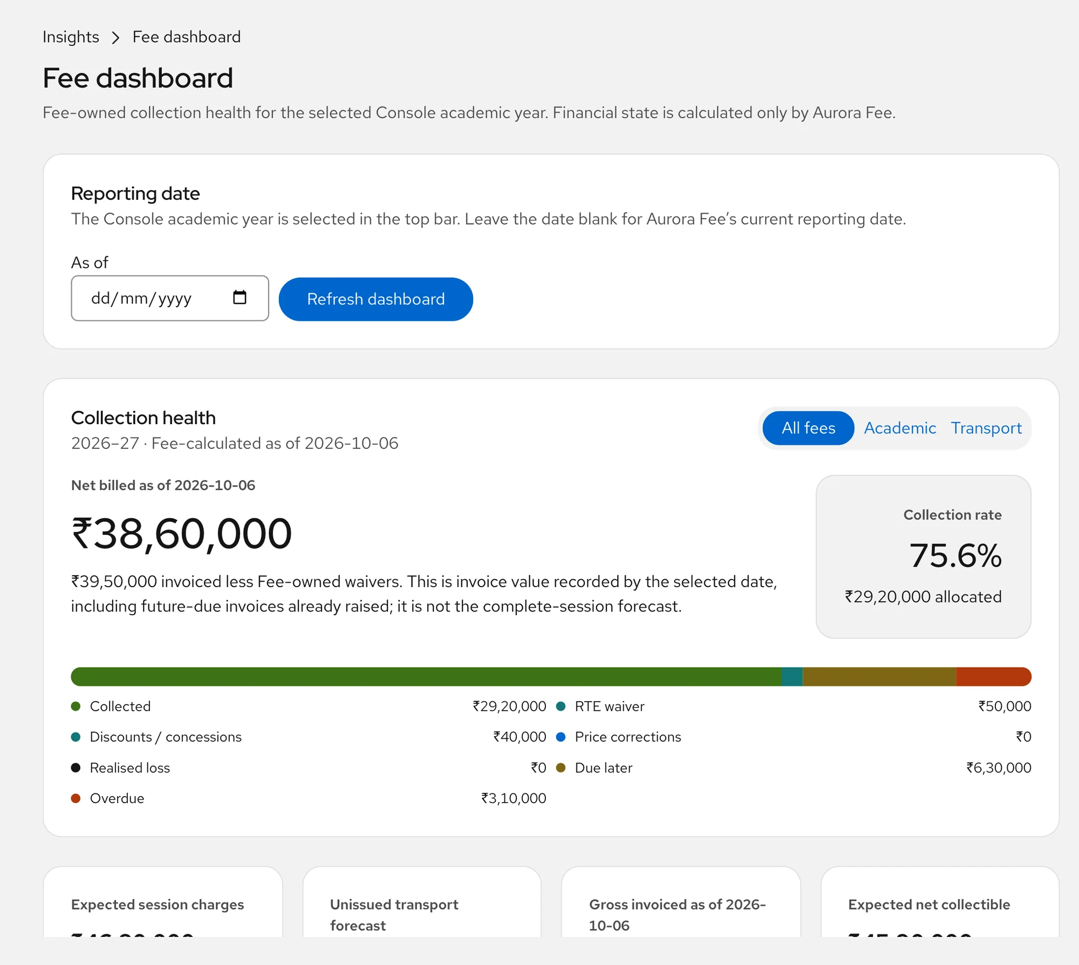1079x965 pixels.
Task: Open the Gross invoiced as of 2026-10-06 card
Action: pos(681,902)
